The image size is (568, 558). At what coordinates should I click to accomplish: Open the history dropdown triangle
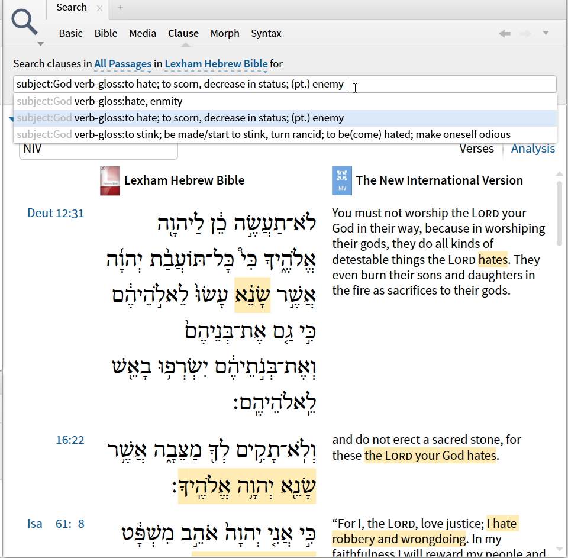tap(546, 33)
